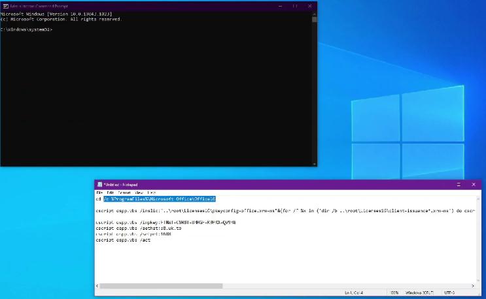Click the Notepad horizontal scrollbar thumb
This screenshot has height=299, width=486.
pos(161,286)
